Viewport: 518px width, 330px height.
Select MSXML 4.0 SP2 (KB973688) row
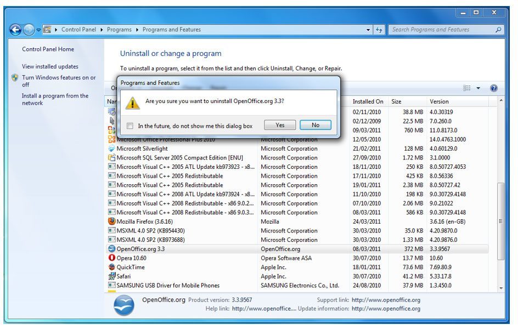coord(297,240)
